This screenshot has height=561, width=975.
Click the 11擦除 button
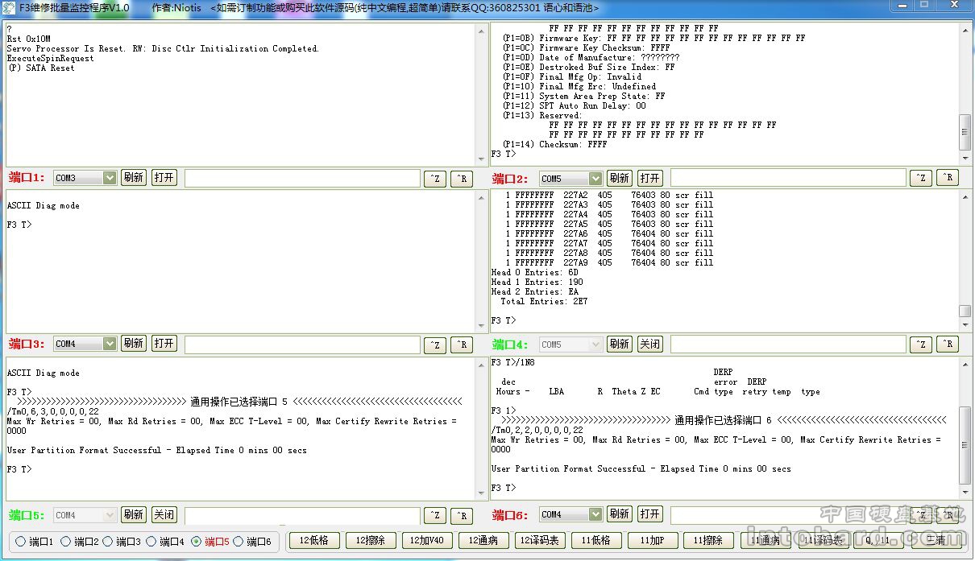(707, 541)
